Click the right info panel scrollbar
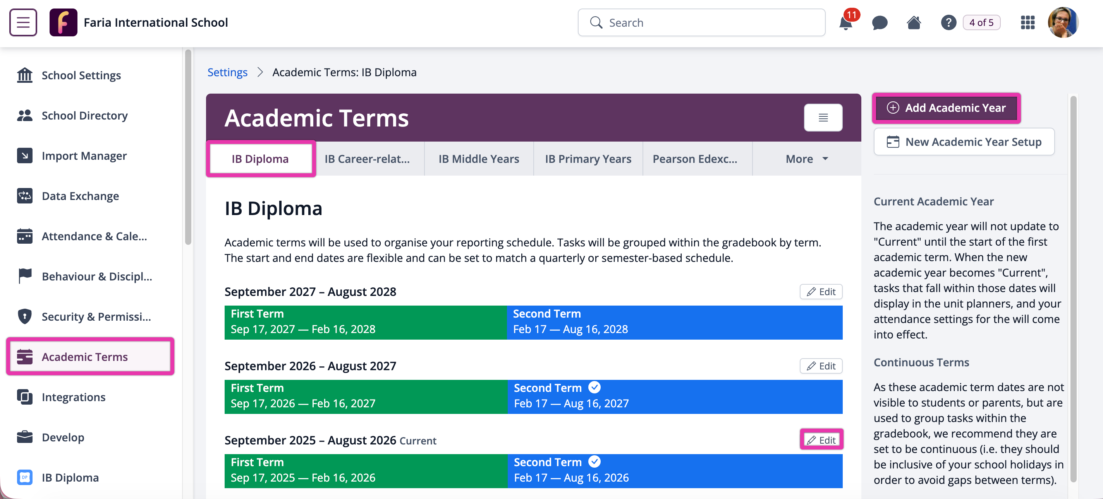The image size is (1103, 499). tap(1073, 289)
